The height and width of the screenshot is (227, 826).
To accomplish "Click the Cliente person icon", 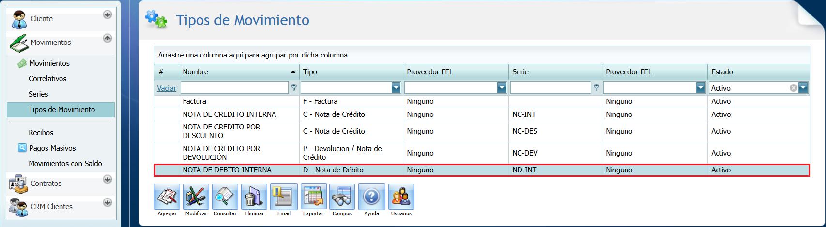I will pyautogui.click(x=19, y=19).
